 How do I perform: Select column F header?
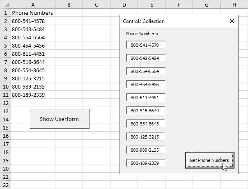click(179, 5)
